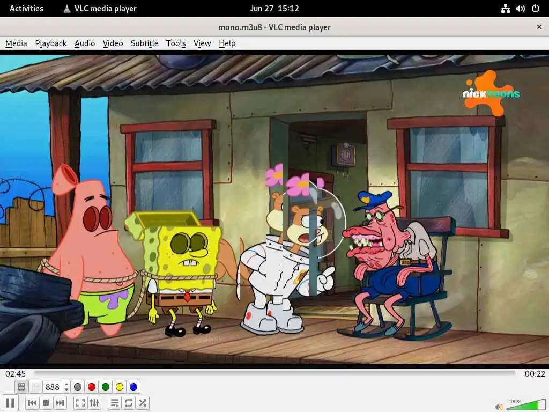Open system volume icon in top bar
The height and width of the screenshot is (412, 549).
pos(520,9)
